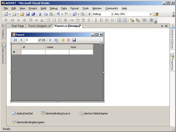Click the red Delete record icon
The image size is (176, 132).
click(x=69, y=40)
